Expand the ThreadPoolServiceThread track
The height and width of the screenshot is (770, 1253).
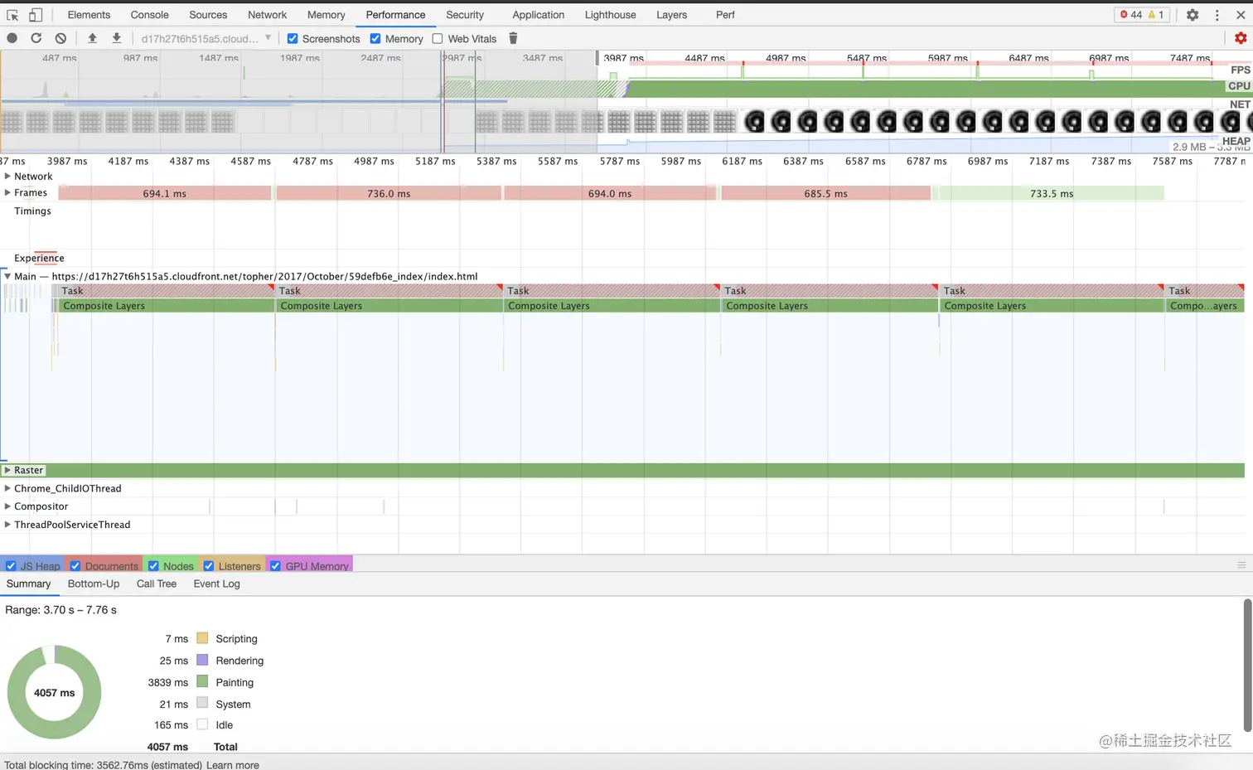click(7, 525)
